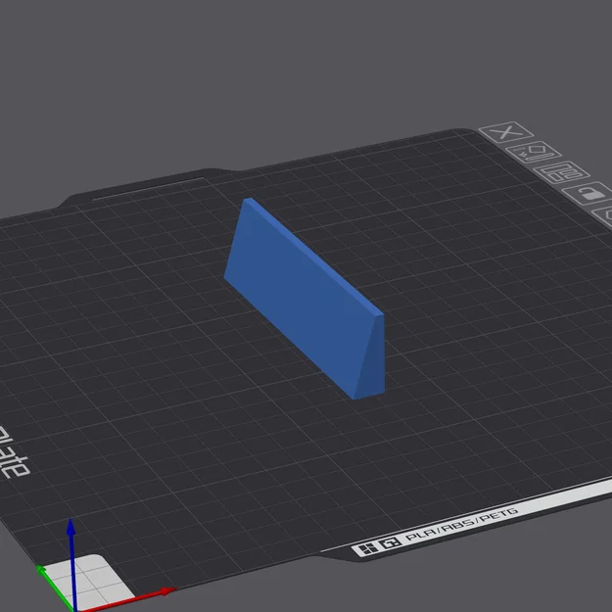Click the X icon to remove the plate
The image size is (612, 612).
tap(506, 132)
